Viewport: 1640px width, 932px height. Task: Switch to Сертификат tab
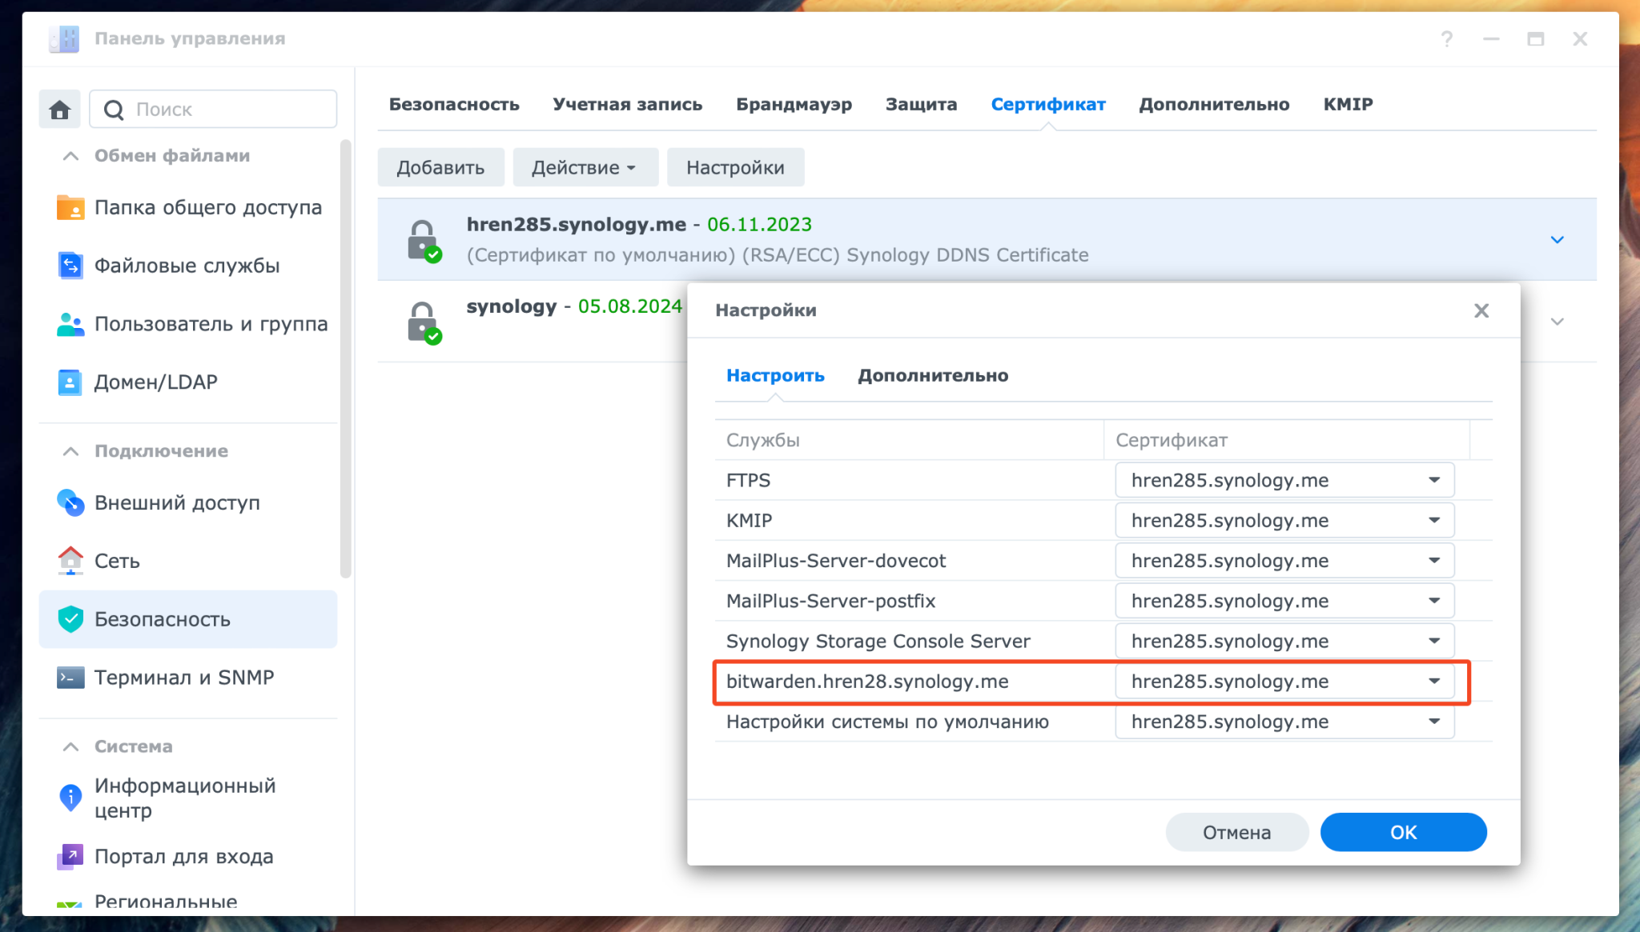(1047, 104)
